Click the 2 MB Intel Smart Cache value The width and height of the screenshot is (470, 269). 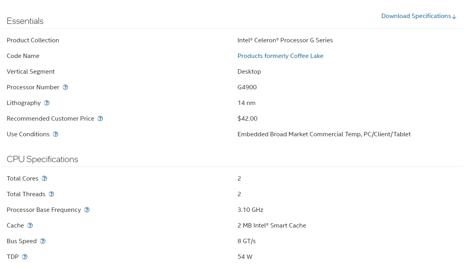click(x=272, y=226)
